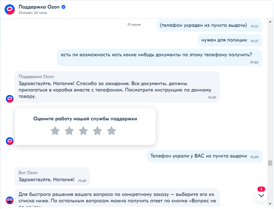Select support reply 'Все документы, должны прилагаться'
Screen dimensions: 274x209
[117, 87]
